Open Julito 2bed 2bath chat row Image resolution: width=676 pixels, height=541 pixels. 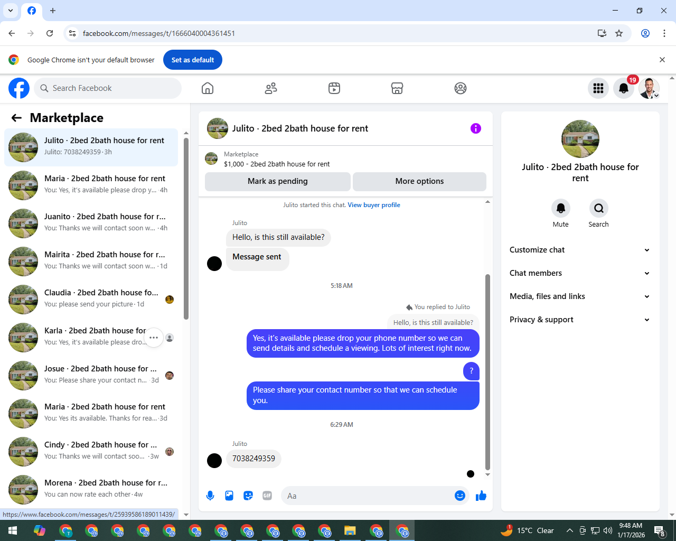(91, 147)
